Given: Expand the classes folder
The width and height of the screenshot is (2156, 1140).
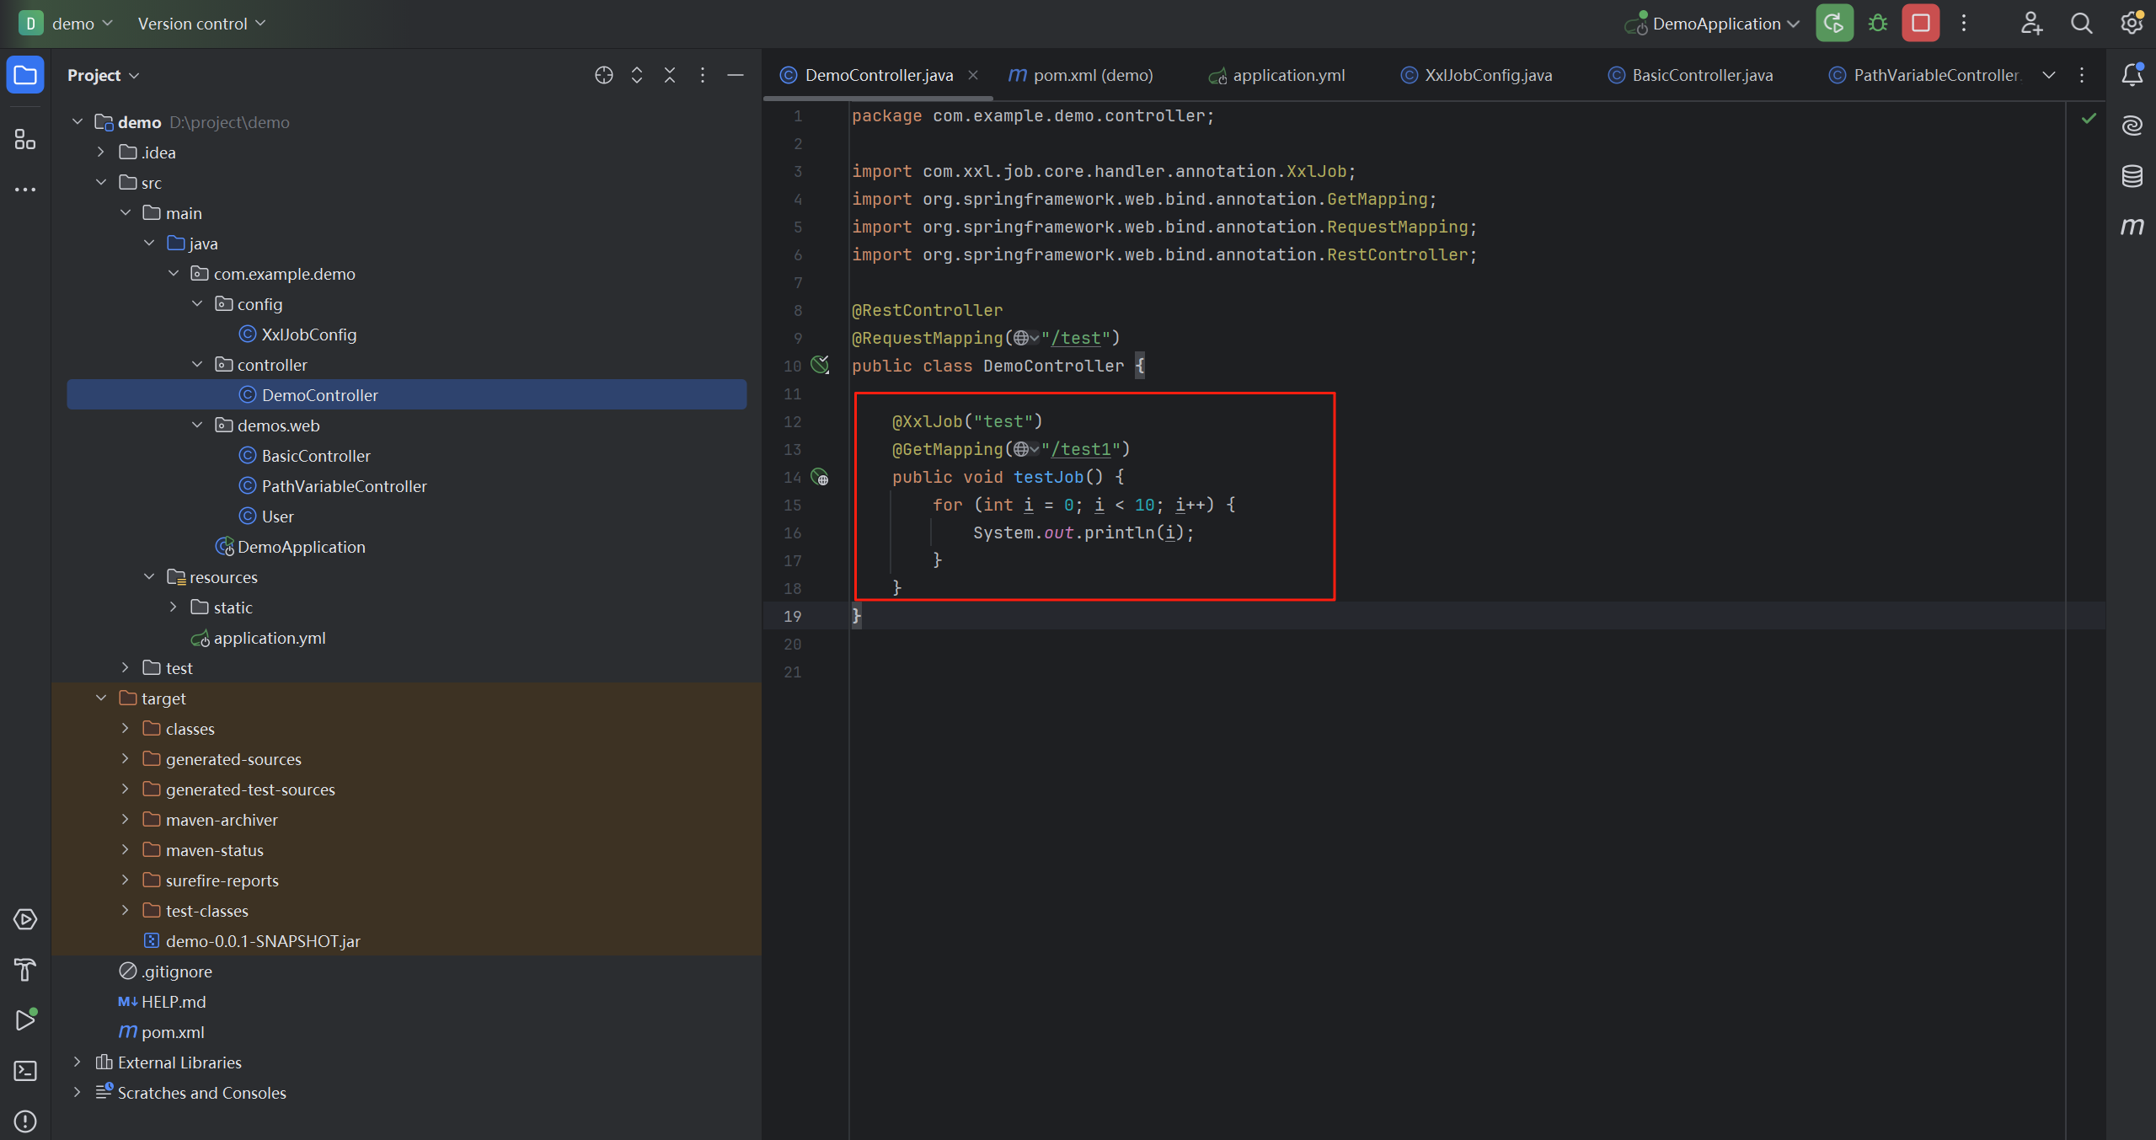Looking at the screenshot, I should (x=126, y=729).
